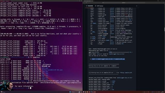Focus the browser address bar
The image size is (165, 93).
[x=124, y=3]
